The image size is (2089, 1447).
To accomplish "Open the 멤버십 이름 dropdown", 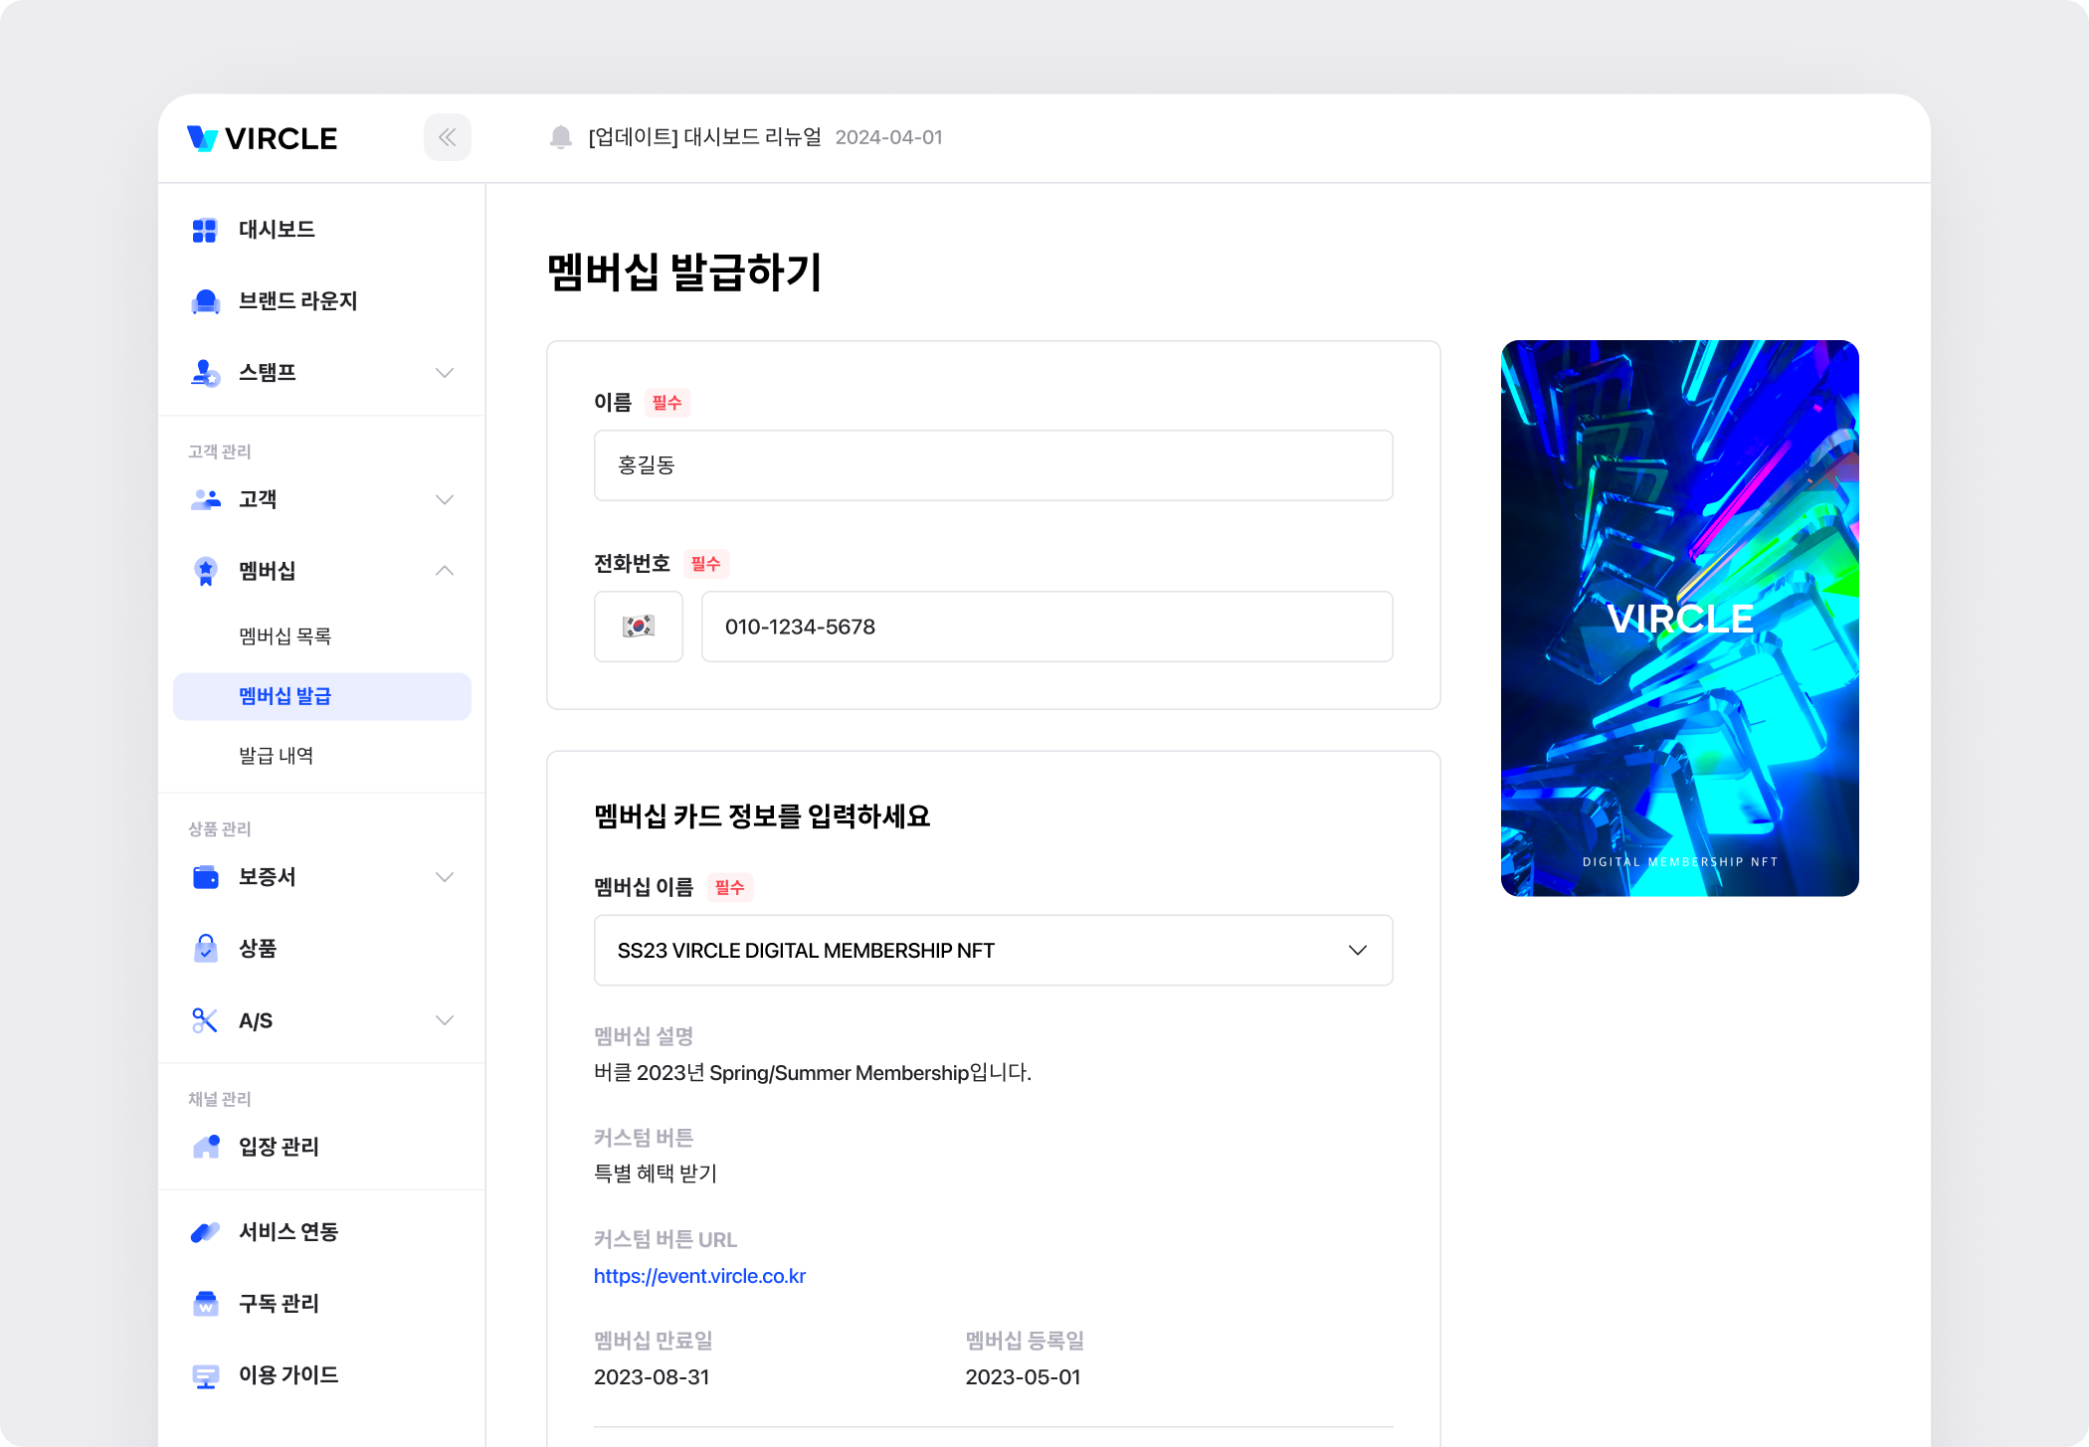I will coord(993,951).
